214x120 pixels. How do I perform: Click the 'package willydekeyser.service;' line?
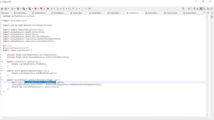[19, 16]
